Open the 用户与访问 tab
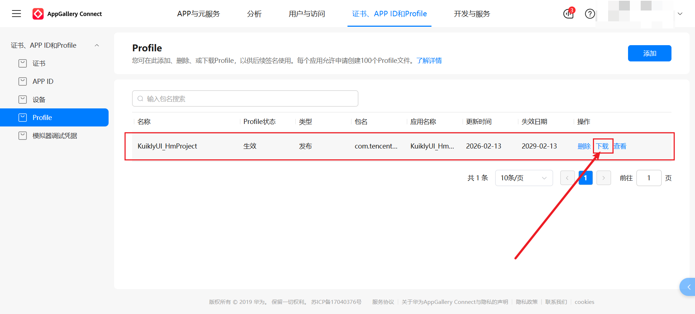 coord(307,14)
